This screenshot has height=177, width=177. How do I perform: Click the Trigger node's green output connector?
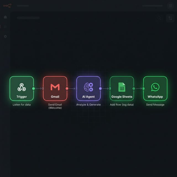click(33, 88)
